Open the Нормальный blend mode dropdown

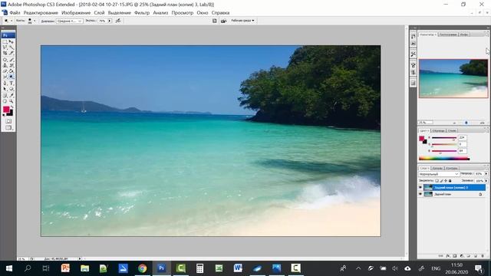(439, 174)
